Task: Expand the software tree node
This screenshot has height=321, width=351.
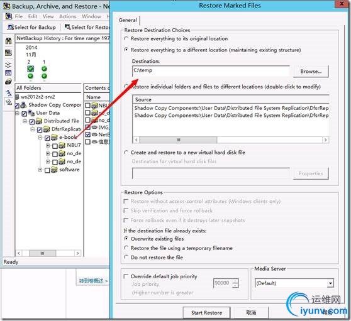Action: pos(40,170)
